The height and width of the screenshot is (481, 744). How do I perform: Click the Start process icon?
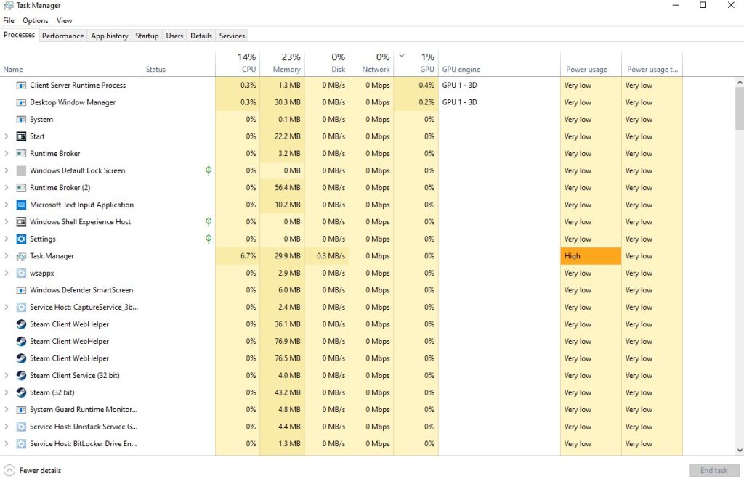click(x=21, y=136)
